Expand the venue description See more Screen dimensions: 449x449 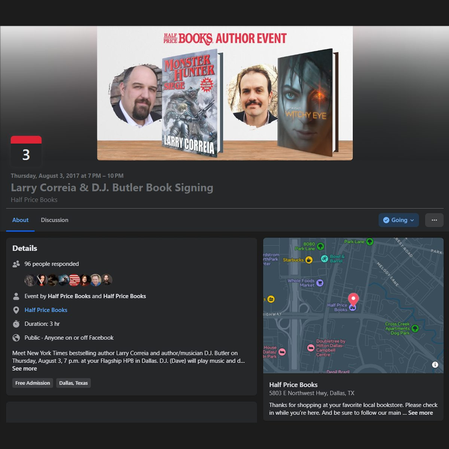point(421,413)
